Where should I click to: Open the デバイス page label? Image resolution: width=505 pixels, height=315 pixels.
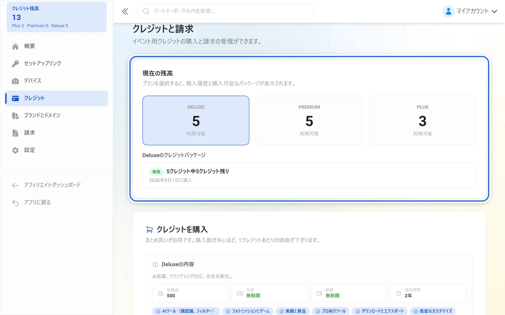(33, 80)
